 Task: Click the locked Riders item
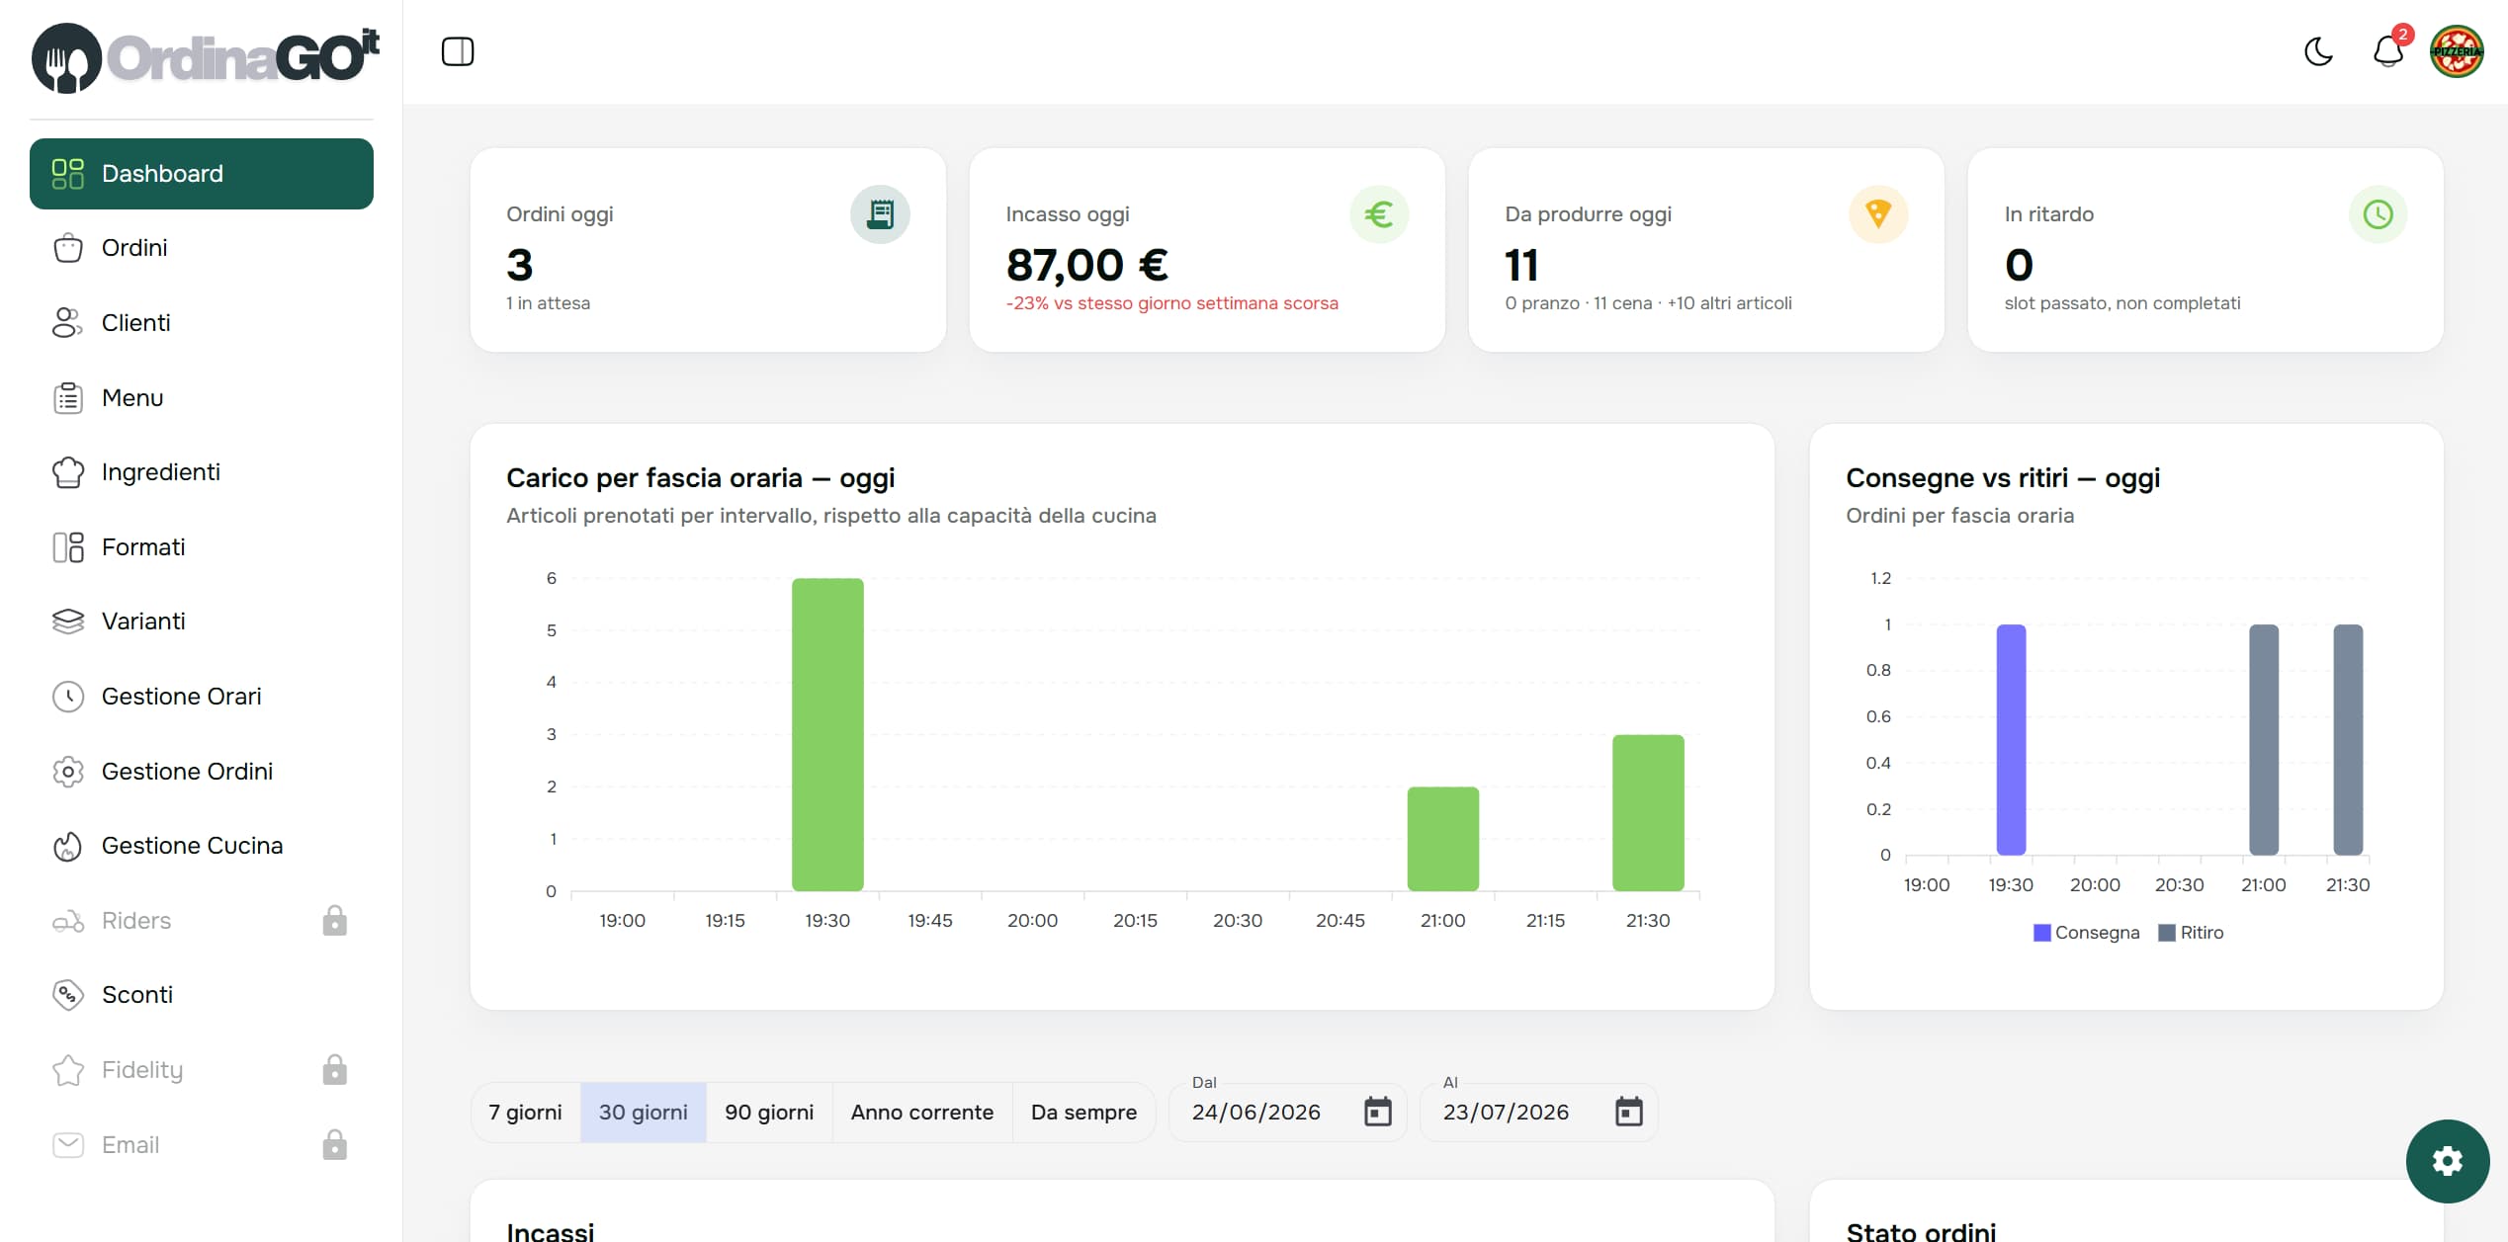[202, 921]
